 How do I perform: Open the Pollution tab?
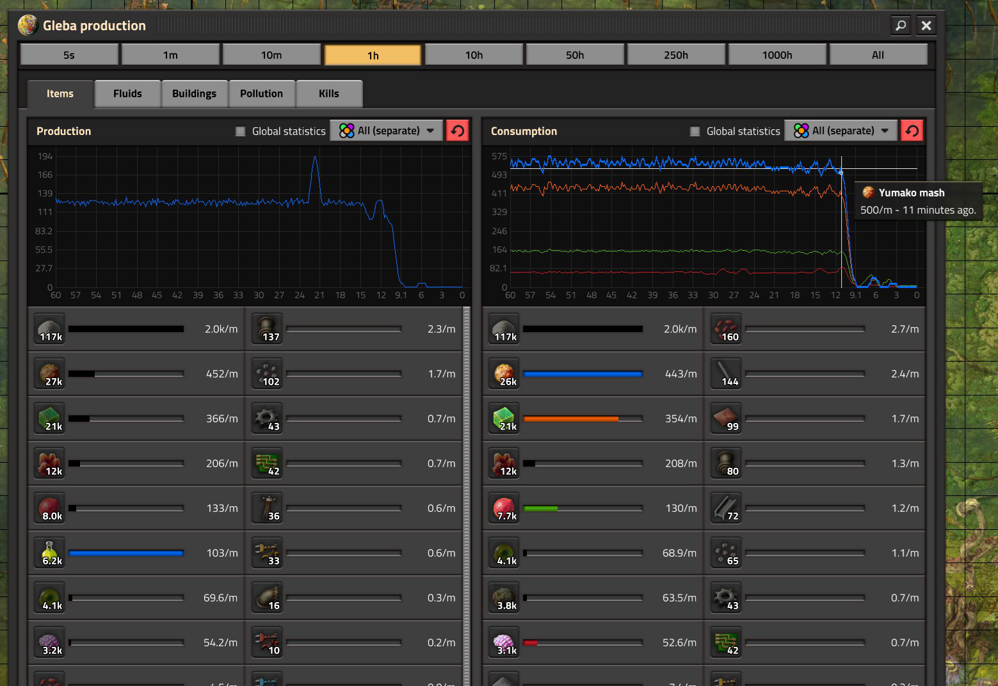[261, 93]
